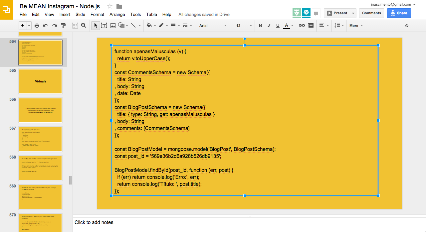Activate the Paint format roller tool
The image size is (426, 232).
pos(63,26)
